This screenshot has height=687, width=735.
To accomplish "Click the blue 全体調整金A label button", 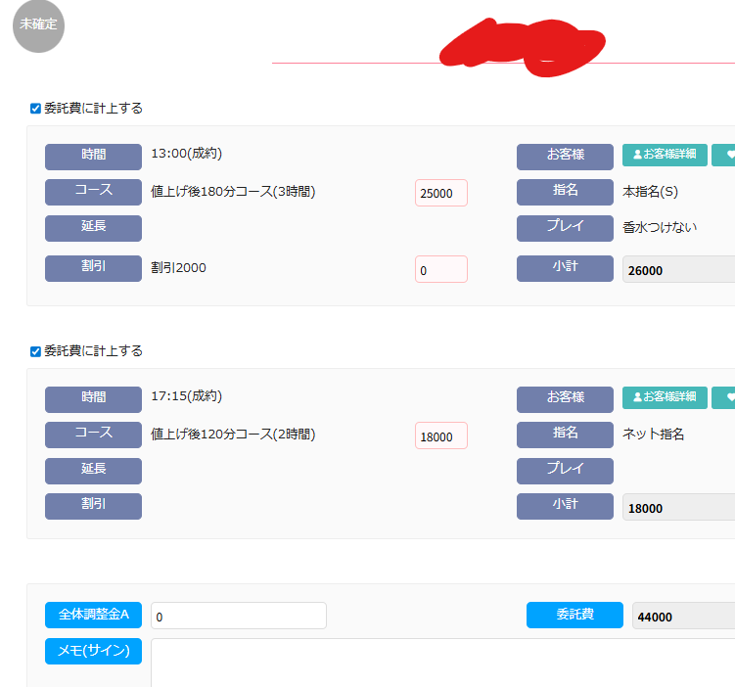I will tap(93, 616).
